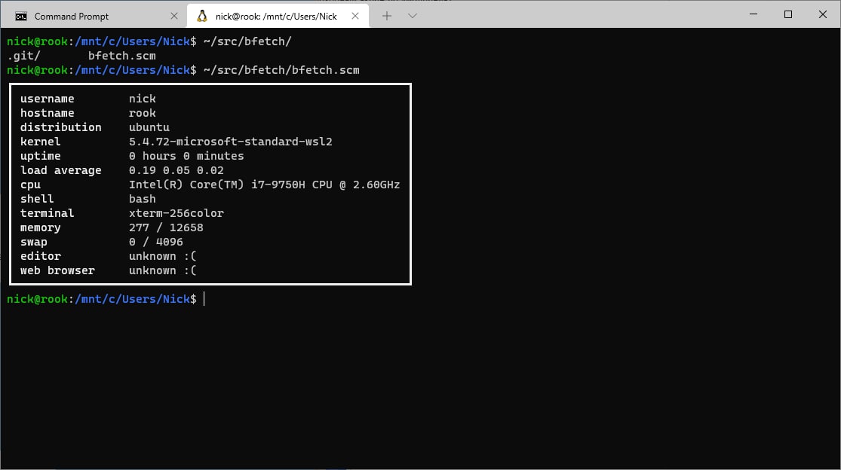
Task: Click the username value nick
Action: coord(143,99)
